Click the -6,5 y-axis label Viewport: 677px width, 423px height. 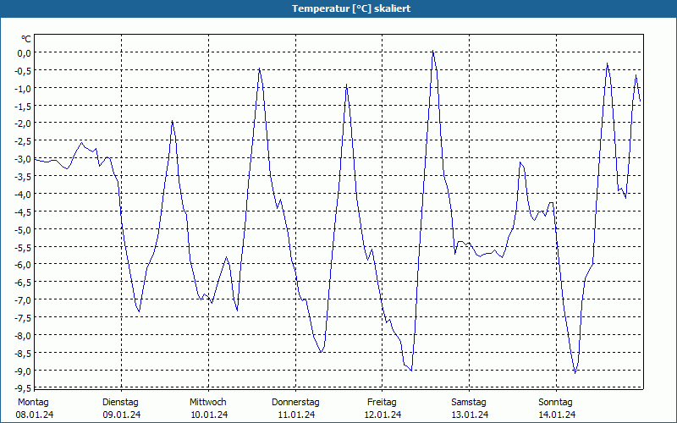(x=23, y=283)
